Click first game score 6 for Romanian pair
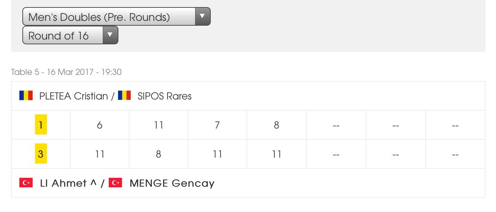The height and width of the screenshot is (212, 496). click(100, 125)
